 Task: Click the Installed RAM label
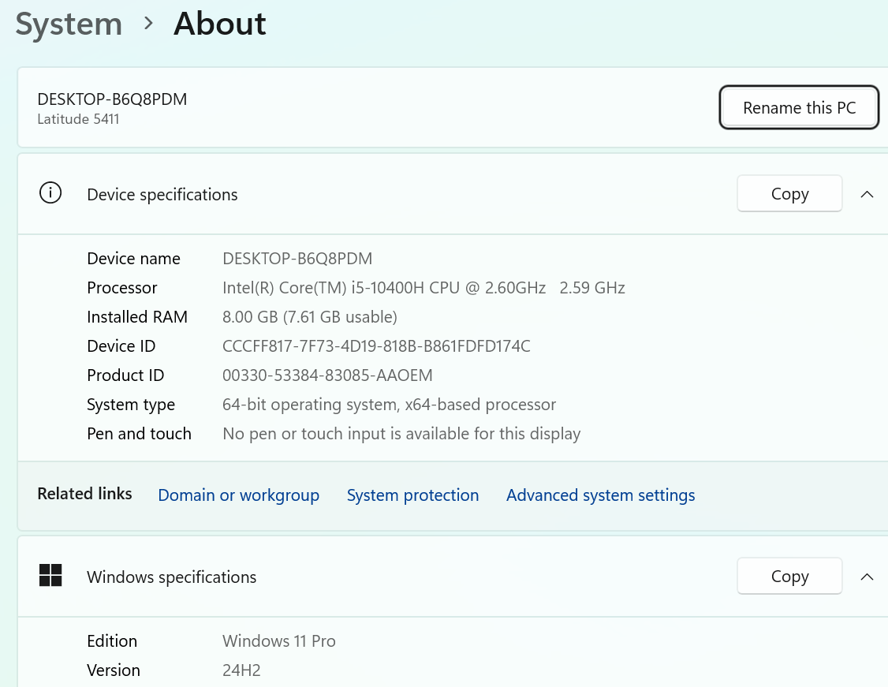point(137,317)
